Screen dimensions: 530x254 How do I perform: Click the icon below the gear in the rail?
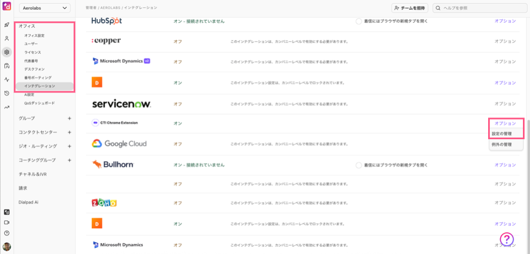tap(7, 66)
